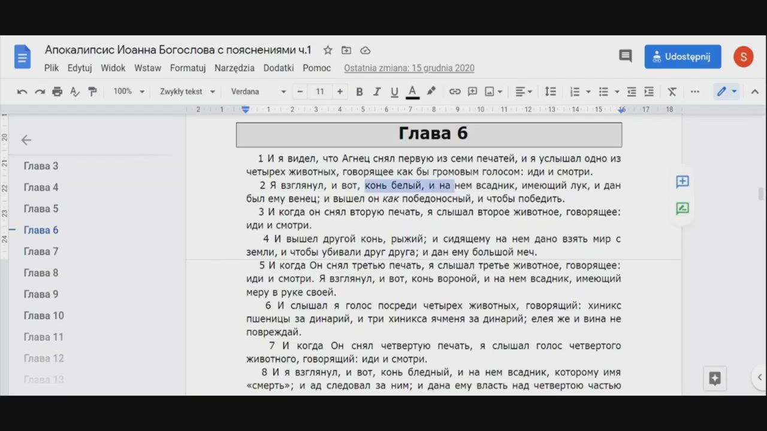This screenshot has width=767, height=431.
Task: Open line spacing options icon
Action: 550,92
